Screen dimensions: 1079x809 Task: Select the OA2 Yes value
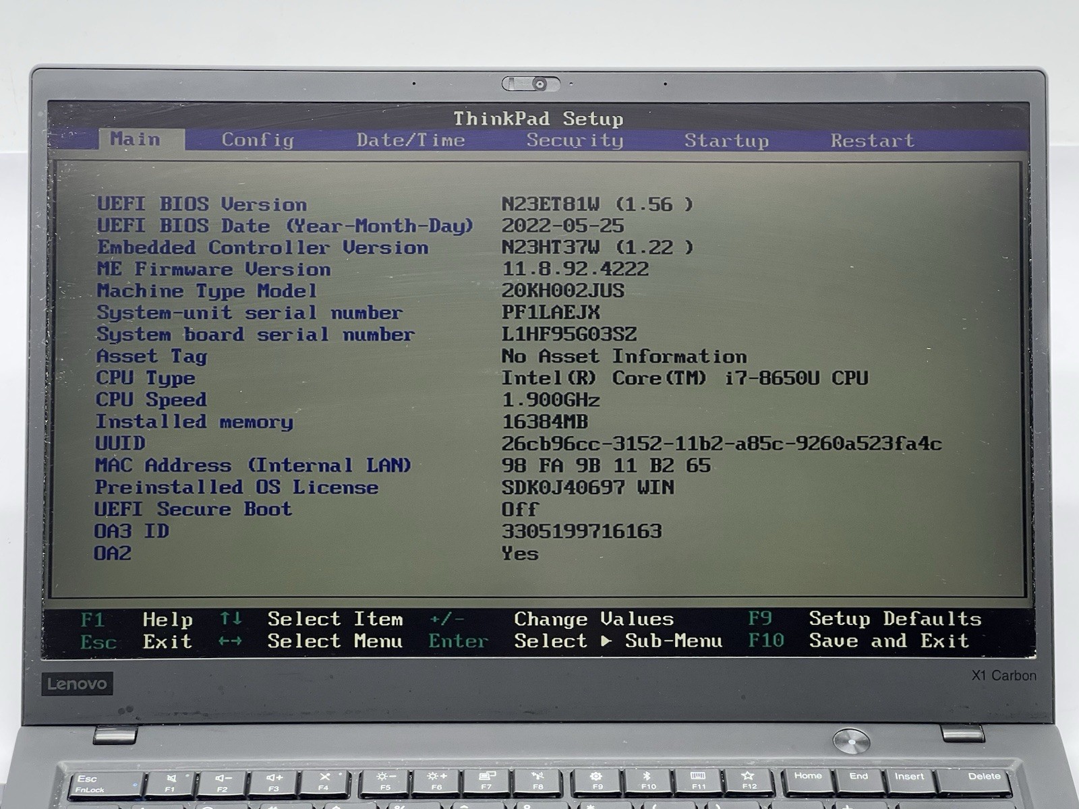click(519, 553)
